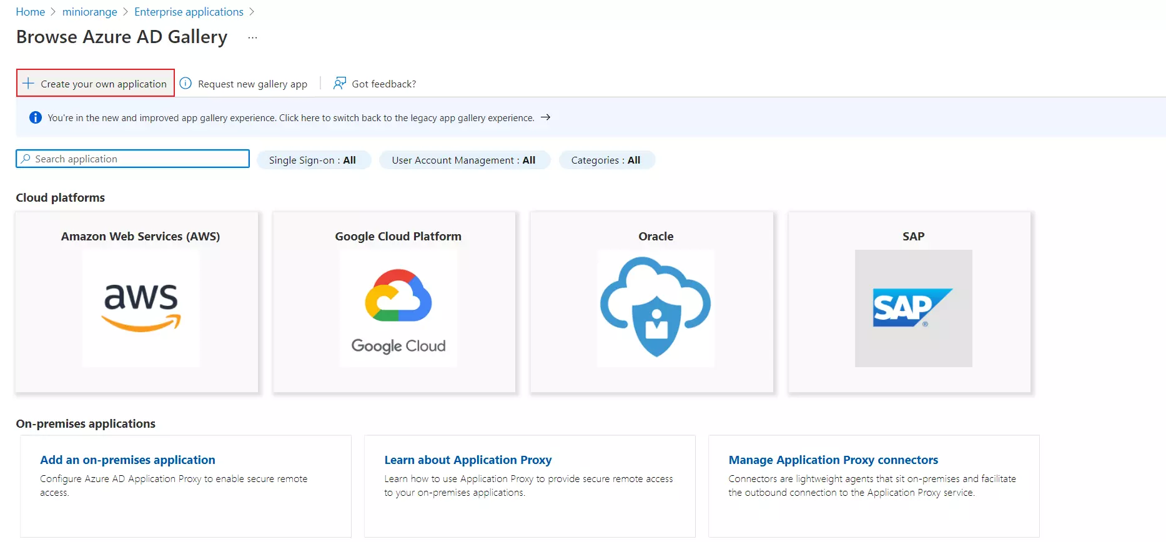Open Learn about Application Proxy

point(468,460)
